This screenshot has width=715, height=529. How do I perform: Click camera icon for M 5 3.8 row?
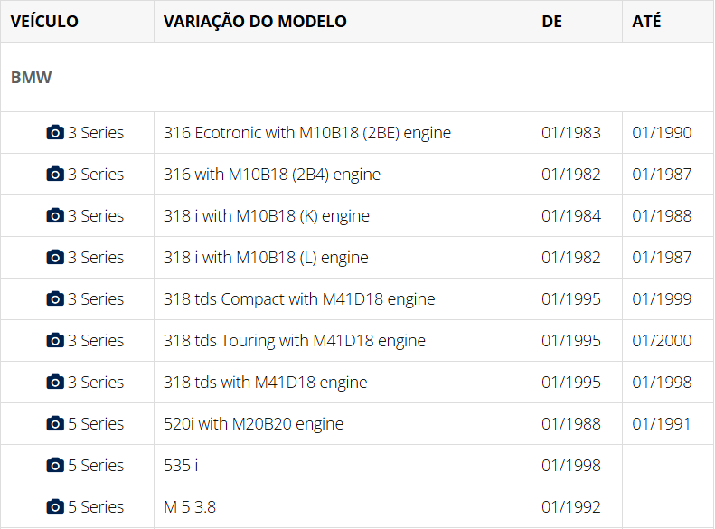coord(55,507)
